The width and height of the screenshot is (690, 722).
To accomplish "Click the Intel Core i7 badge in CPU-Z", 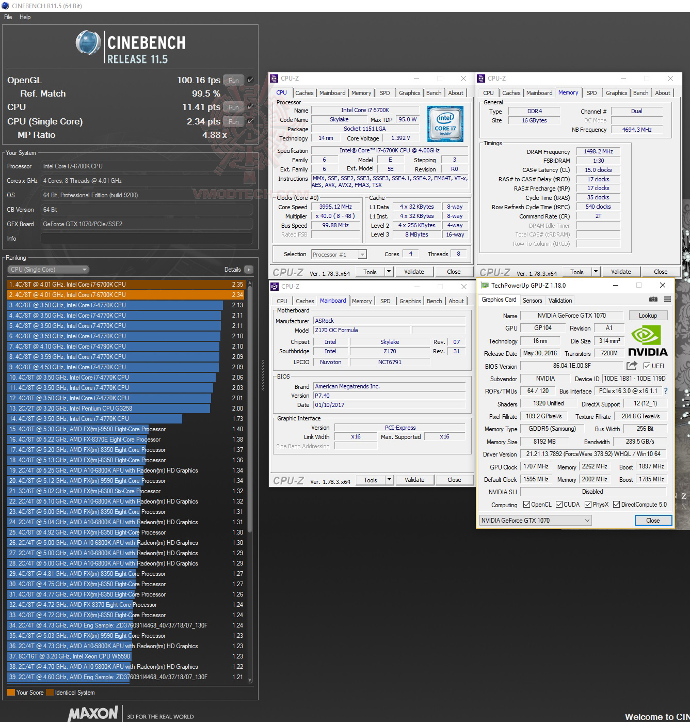I will tap(445, 124).
